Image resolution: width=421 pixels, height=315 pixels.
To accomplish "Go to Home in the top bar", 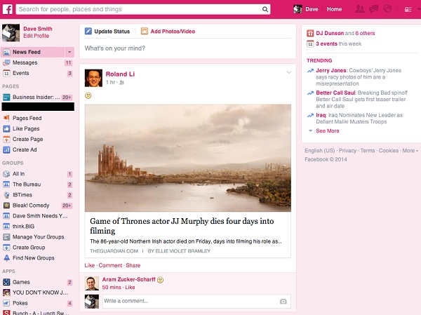I will coord(334,9).
